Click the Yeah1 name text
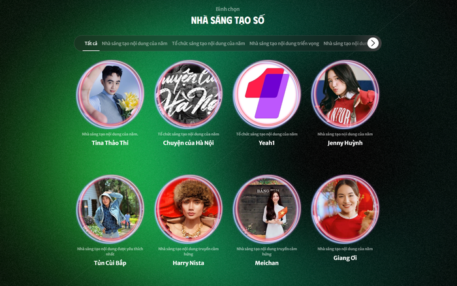 click(266, 143)
